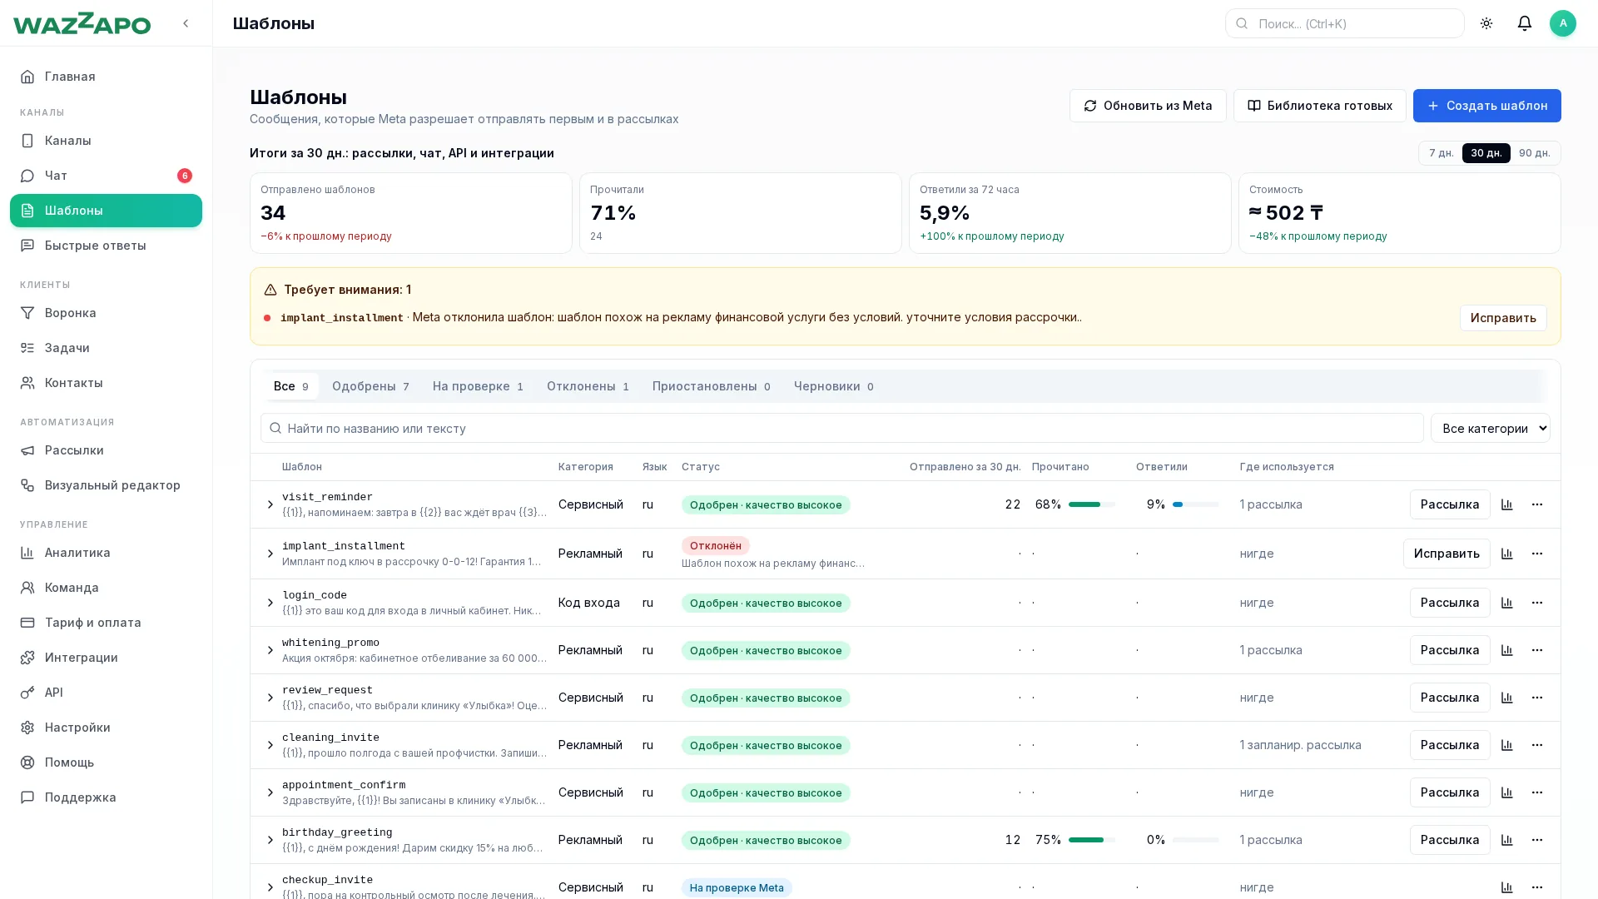The height and width of the screenshot is (899, 1598).
Task: Open statistics chart icon for checkup_invite
Action: pyautogui.click(x=1507, y=887)
